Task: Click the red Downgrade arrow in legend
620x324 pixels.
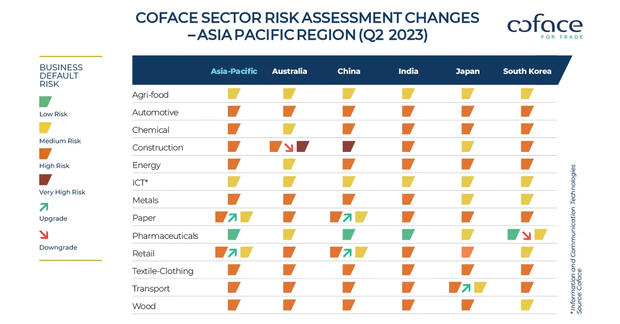Action: (44, 235)
